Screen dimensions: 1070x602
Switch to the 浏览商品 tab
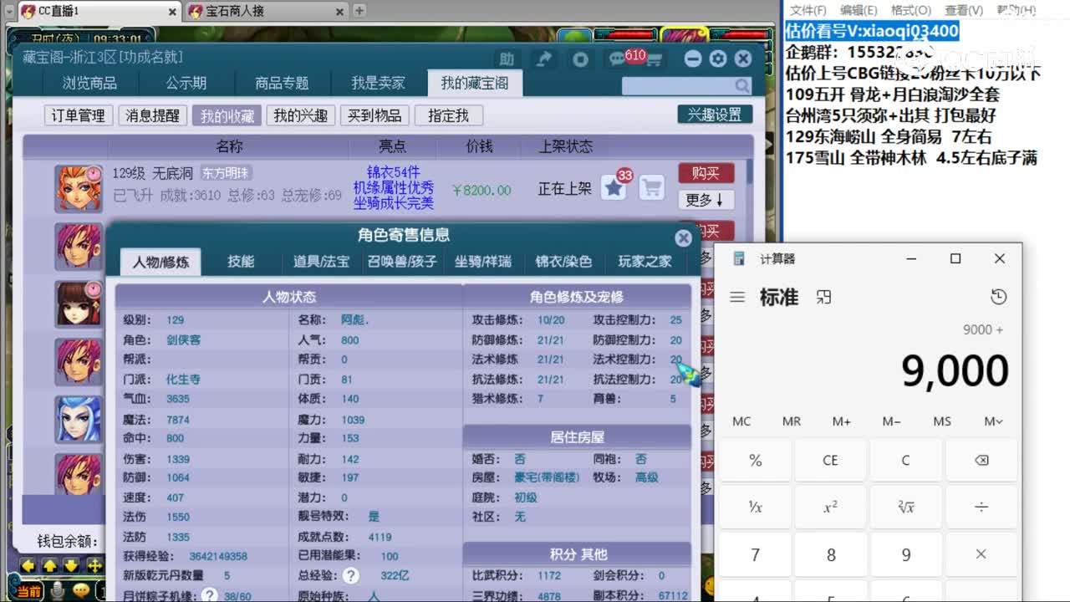tap(90, 83)
